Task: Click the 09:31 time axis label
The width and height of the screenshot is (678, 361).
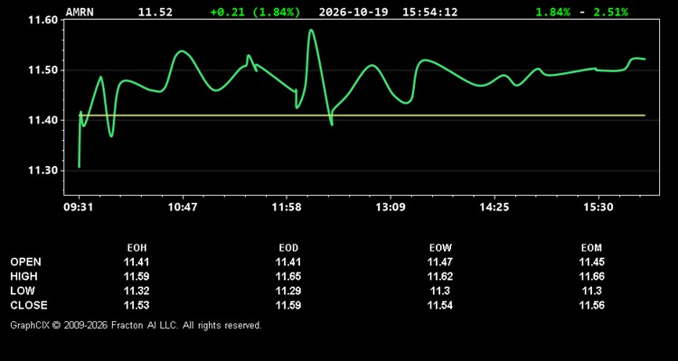Action: pos(80,208)
